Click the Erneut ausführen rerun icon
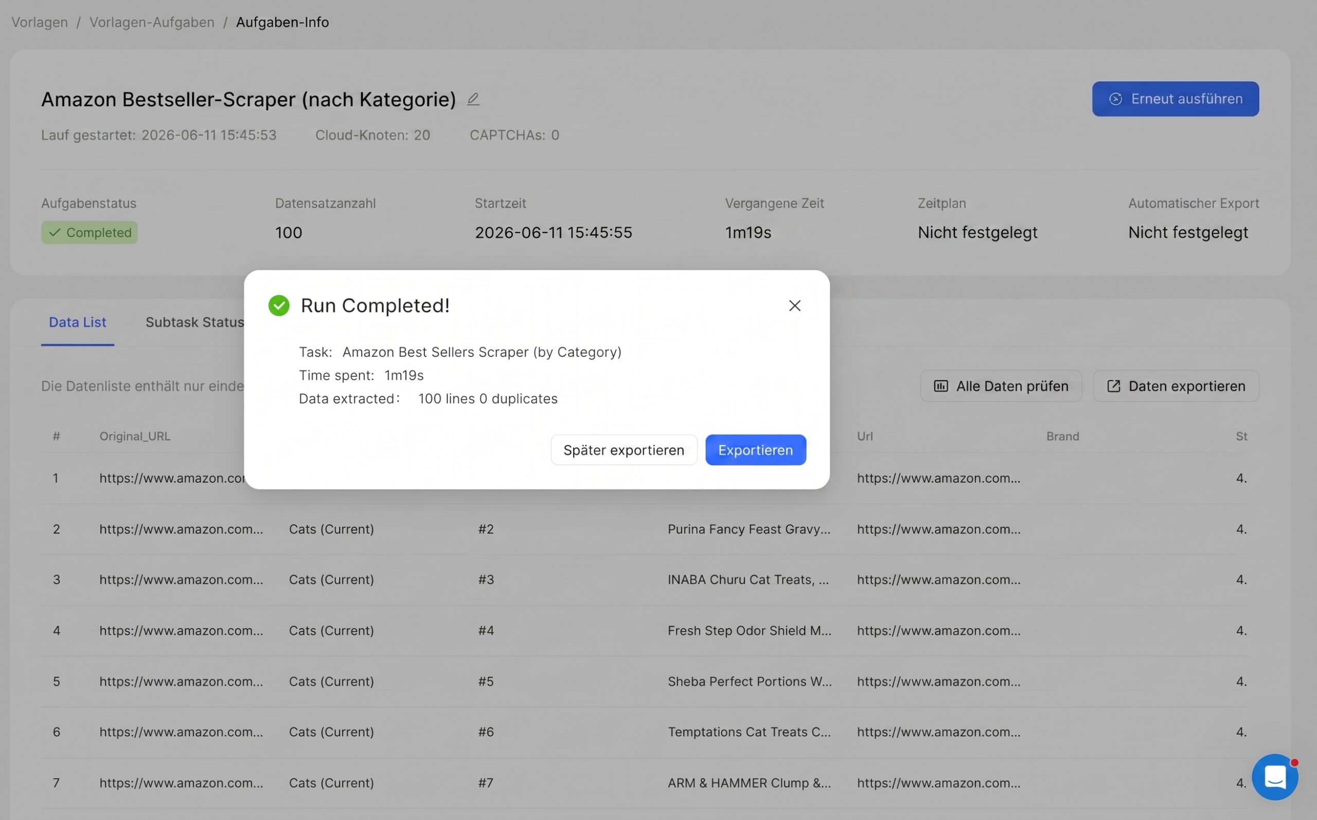Viewport: 1317px width, 820px height. click(x=1115, y=99)
